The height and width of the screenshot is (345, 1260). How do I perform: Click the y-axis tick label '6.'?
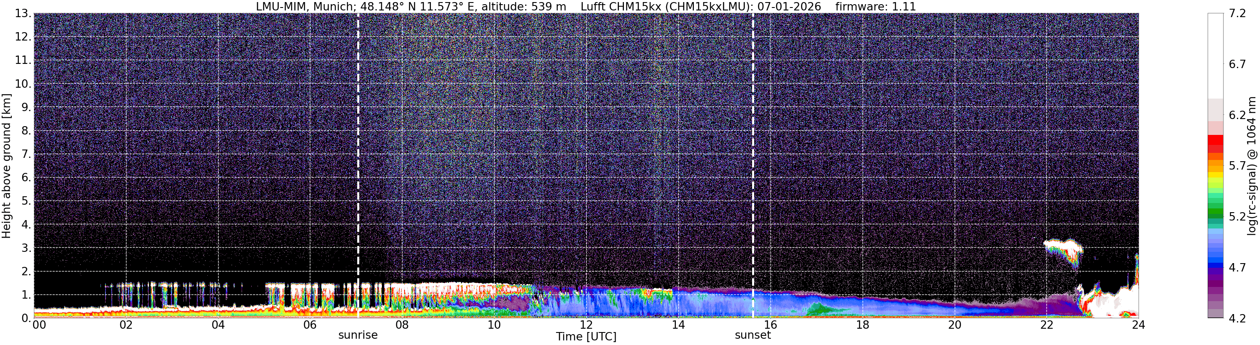click(26, 178)
